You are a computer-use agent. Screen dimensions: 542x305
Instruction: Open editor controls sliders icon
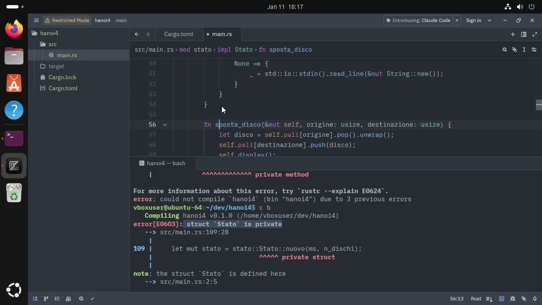click(534, 50)
